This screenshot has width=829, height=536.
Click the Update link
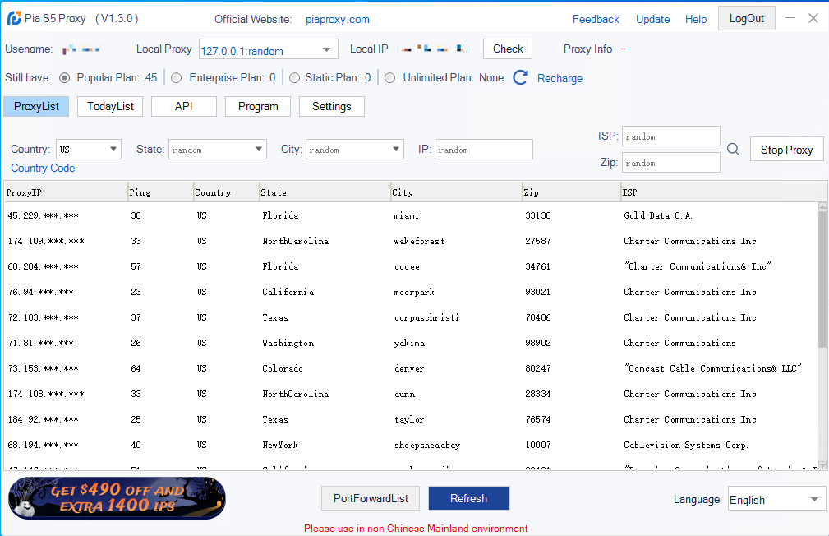point(652,19)
